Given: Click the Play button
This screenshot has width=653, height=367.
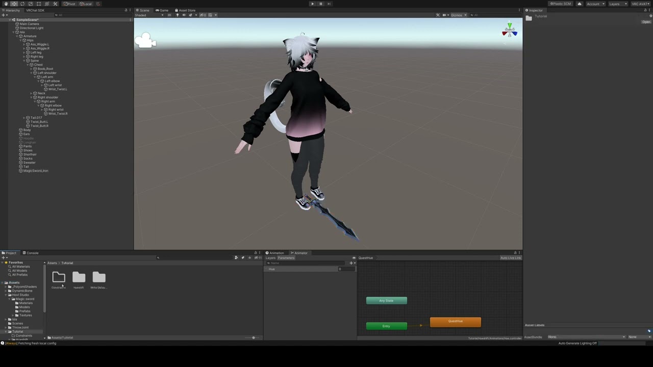Looking at the screenshot, I should 313,4.
